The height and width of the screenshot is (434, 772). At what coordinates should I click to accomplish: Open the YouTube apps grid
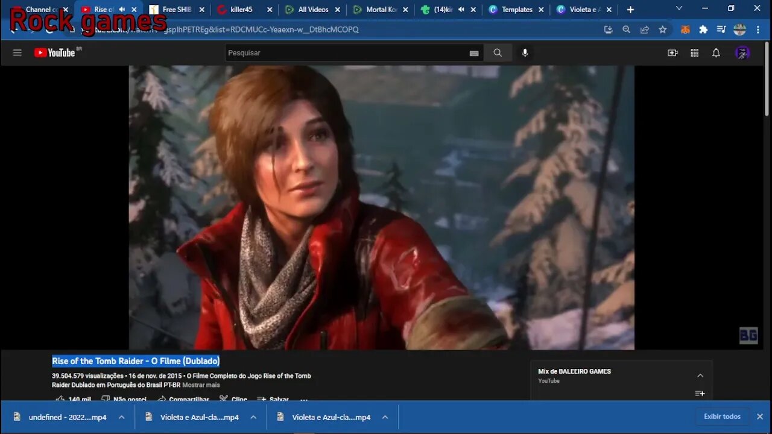[x=694, y=53]
